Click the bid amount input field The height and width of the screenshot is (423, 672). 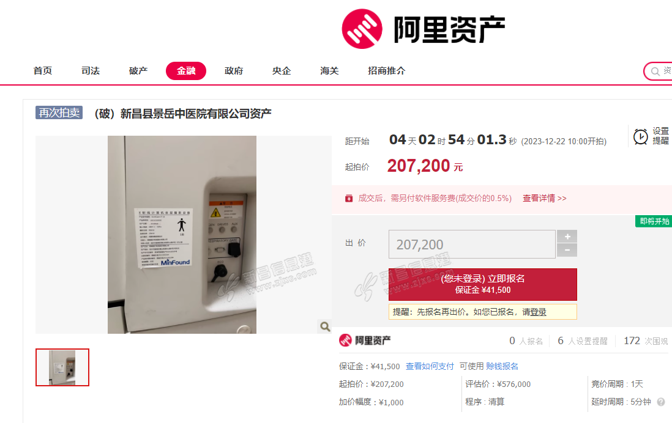[472, 244]
